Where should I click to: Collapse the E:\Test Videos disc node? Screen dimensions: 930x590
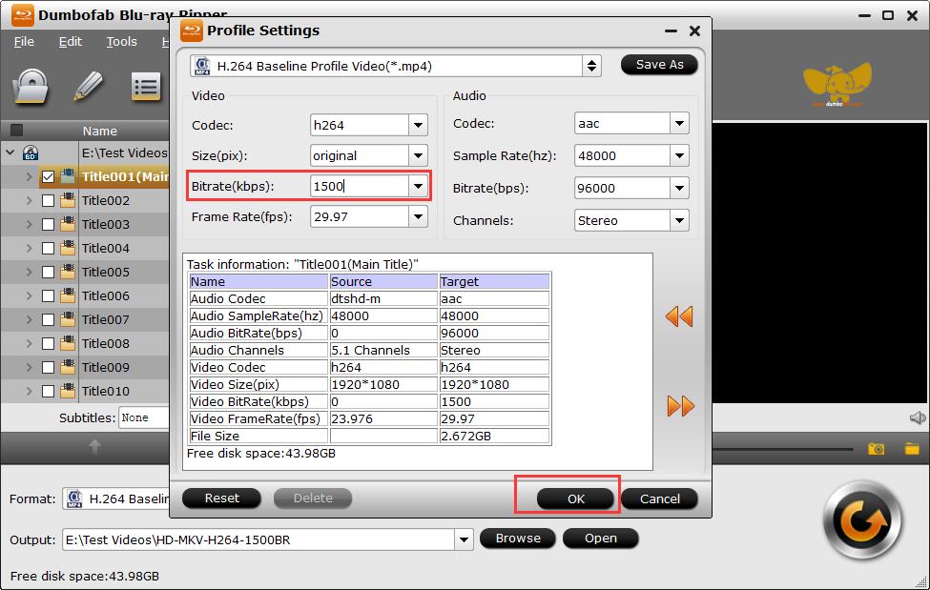pos(10,153)
